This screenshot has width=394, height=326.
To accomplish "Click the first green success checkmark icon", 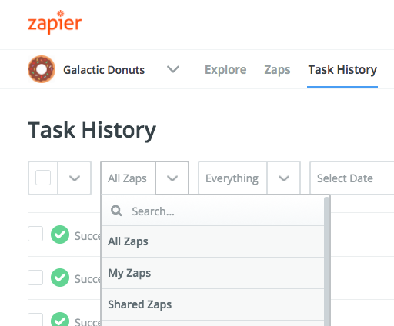I will click(x=60, y=235).
